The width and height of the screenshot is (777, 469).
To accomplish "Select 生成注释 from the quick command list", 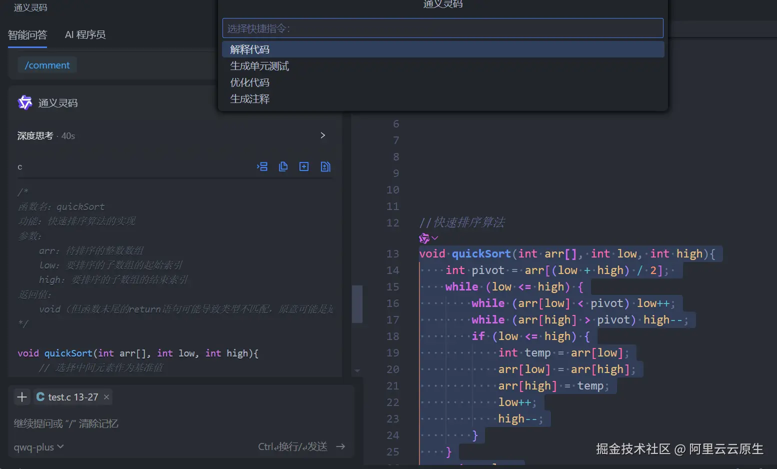I will (x=443, y=99).
